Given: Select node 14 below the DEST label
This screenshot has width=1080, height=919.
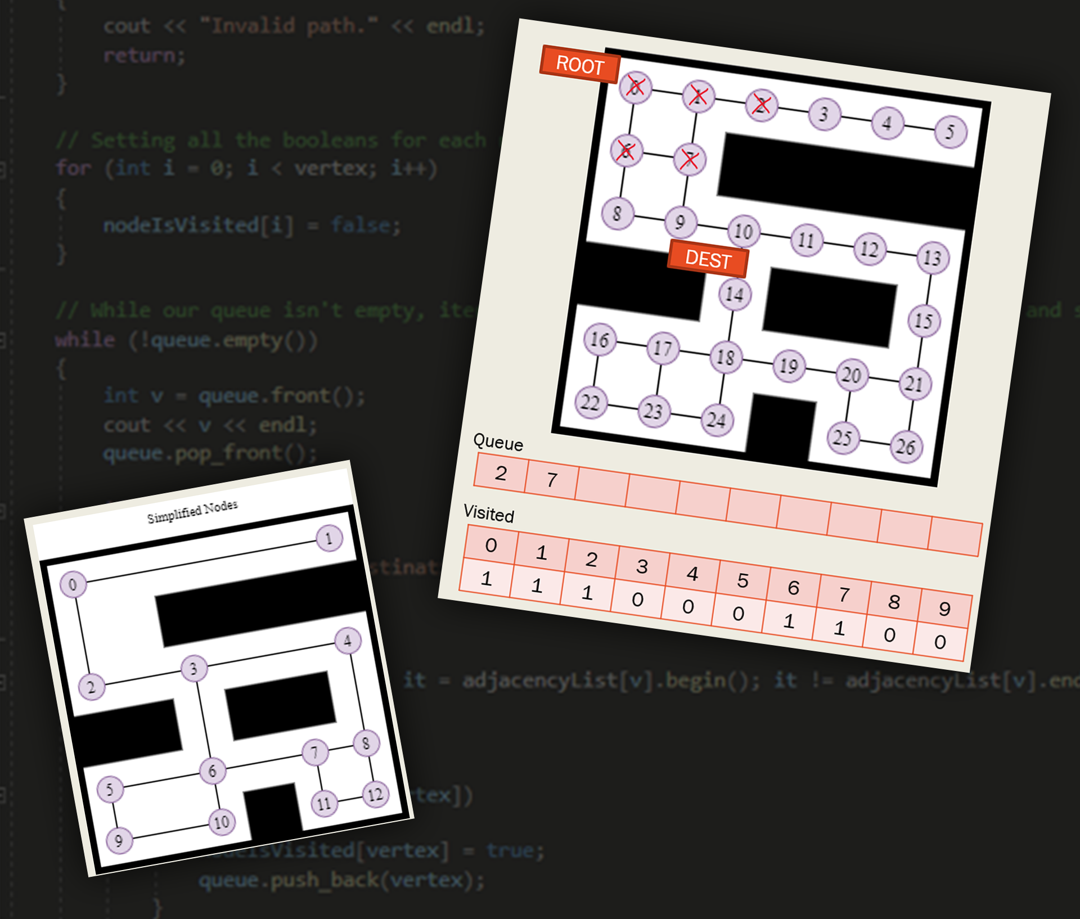Looking at the screenshot, I should point(735,294).
